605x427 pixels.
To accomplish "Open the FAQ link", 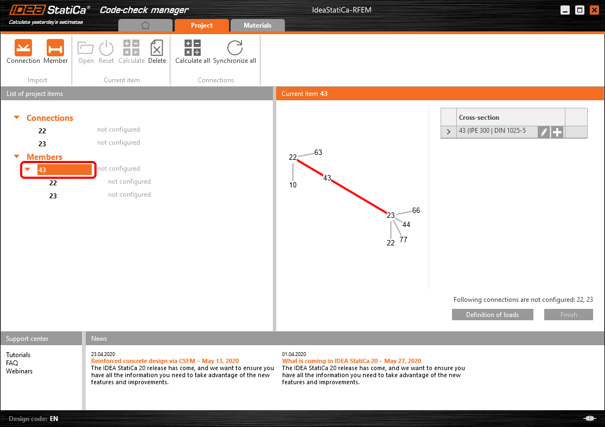I will tap(12, 363).
